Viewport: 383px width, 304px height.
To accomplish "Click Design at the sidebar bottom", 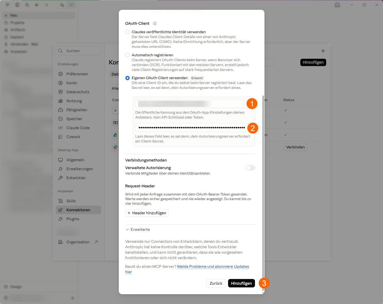I will (16, 287).
